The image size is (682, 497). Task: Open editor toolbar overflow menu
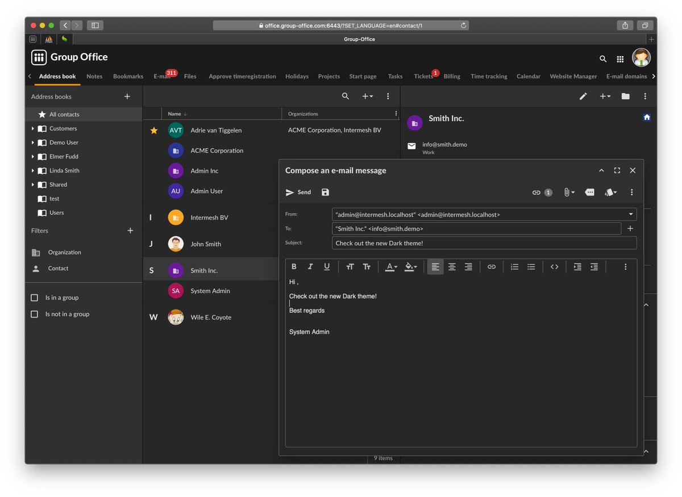pyautogui.click(x=625, y=267)
